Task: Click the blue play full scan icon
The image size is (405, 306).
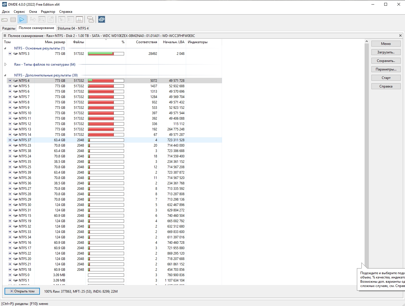Action: (x=22, y=20)
